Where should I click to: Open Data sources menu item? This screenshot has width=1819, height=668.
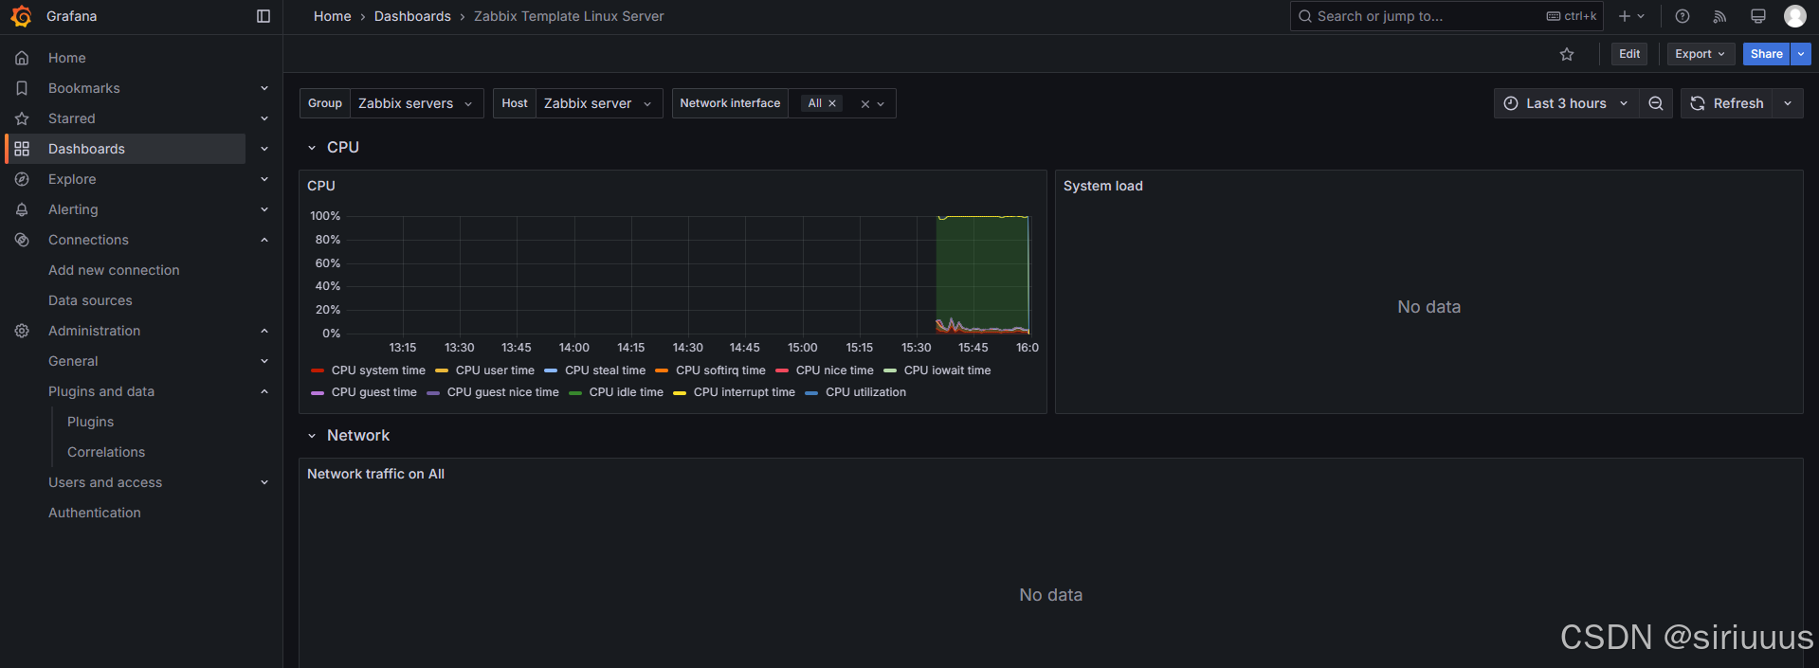(x=90, y=300)
